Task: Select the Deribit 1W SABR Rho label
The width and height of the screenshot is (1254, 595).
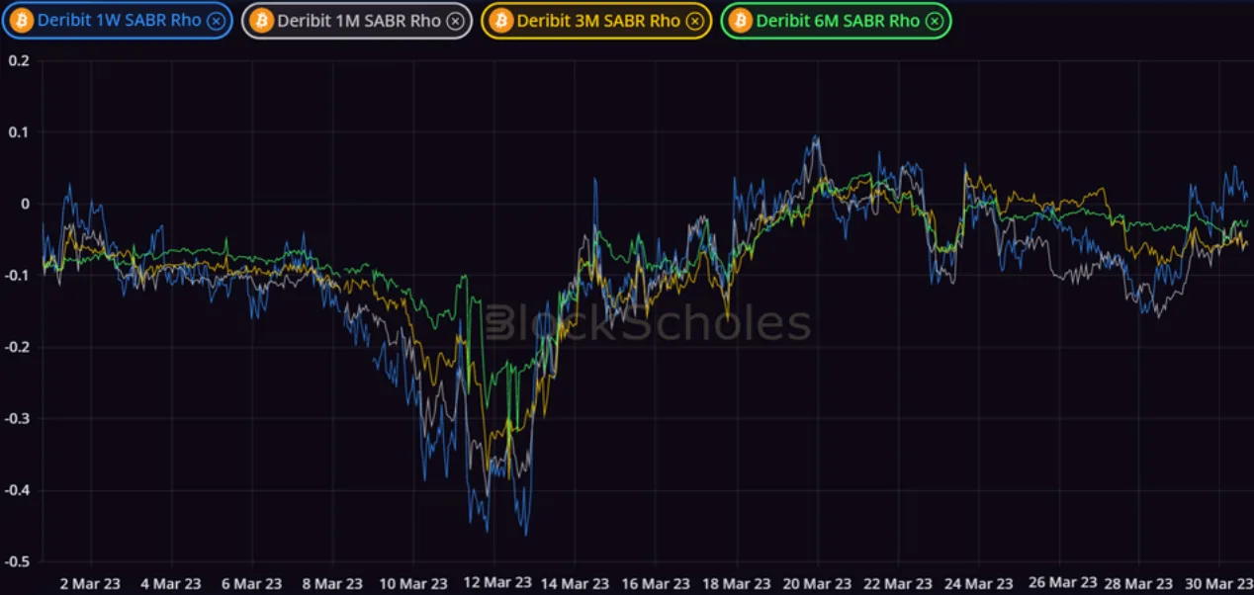Action: click(x=119, y=21)
